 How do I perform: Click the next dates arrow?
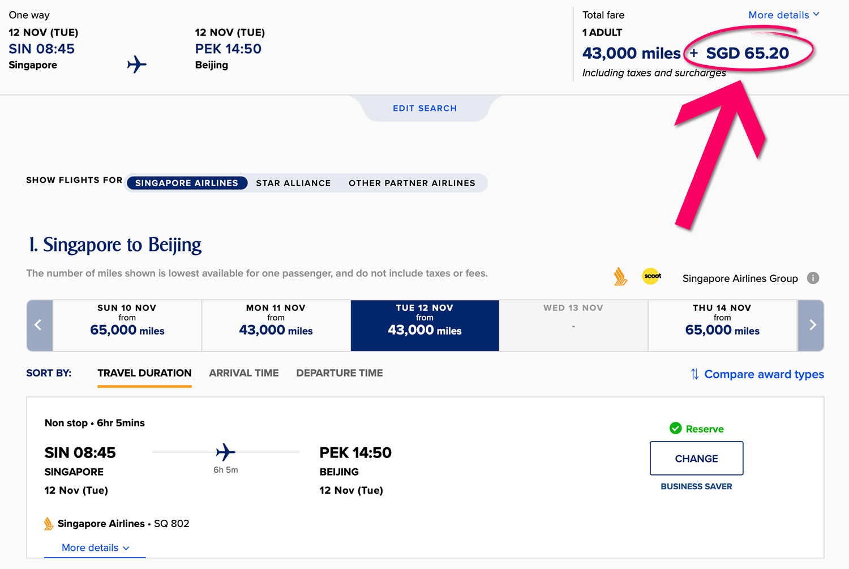812,326
